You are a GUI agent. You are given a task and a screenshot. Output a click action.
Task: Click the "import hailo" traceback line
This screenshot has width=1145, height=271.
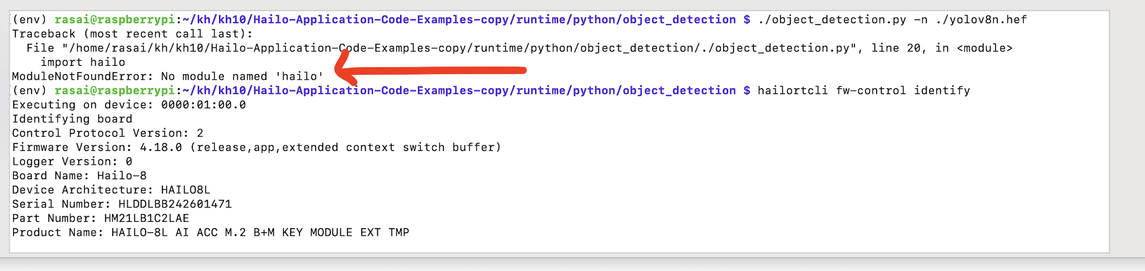click(83, 62)
